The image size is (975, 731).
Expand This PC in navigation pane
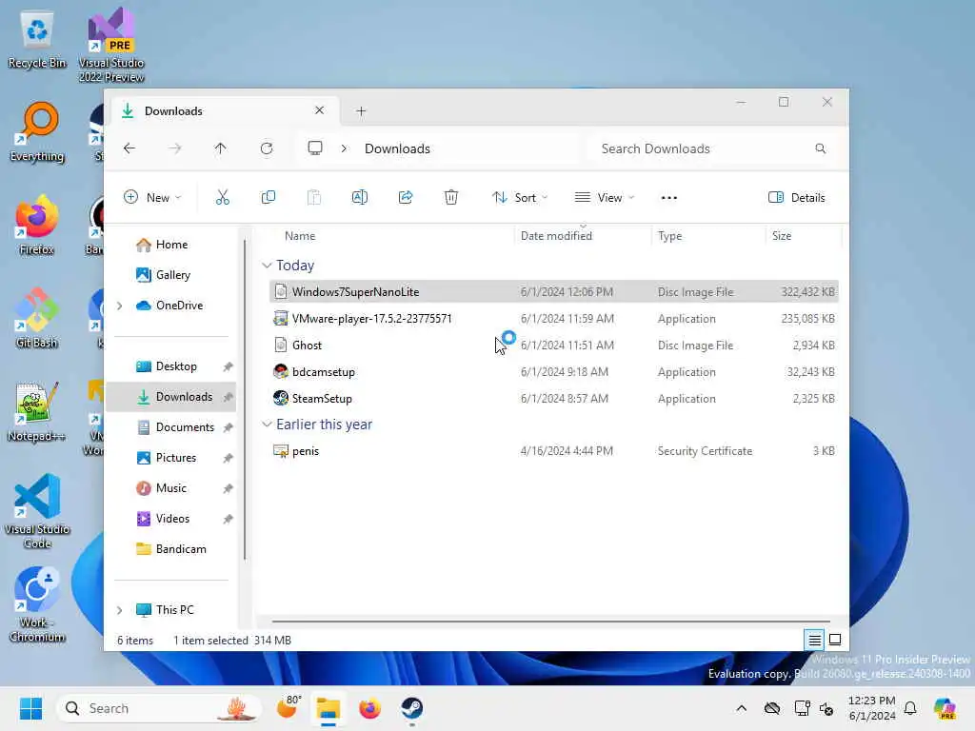click(119, 610)
